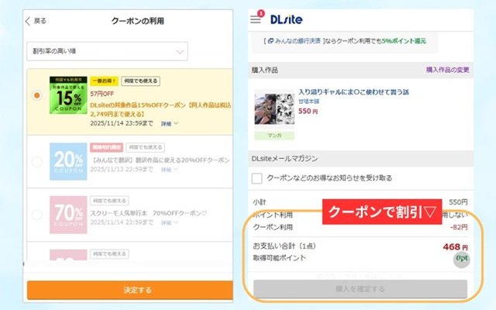Screen dimensions: 496x310
Task: Expand 詳細 for the 15%OFF coupon
Action: (x=170, y=123)
